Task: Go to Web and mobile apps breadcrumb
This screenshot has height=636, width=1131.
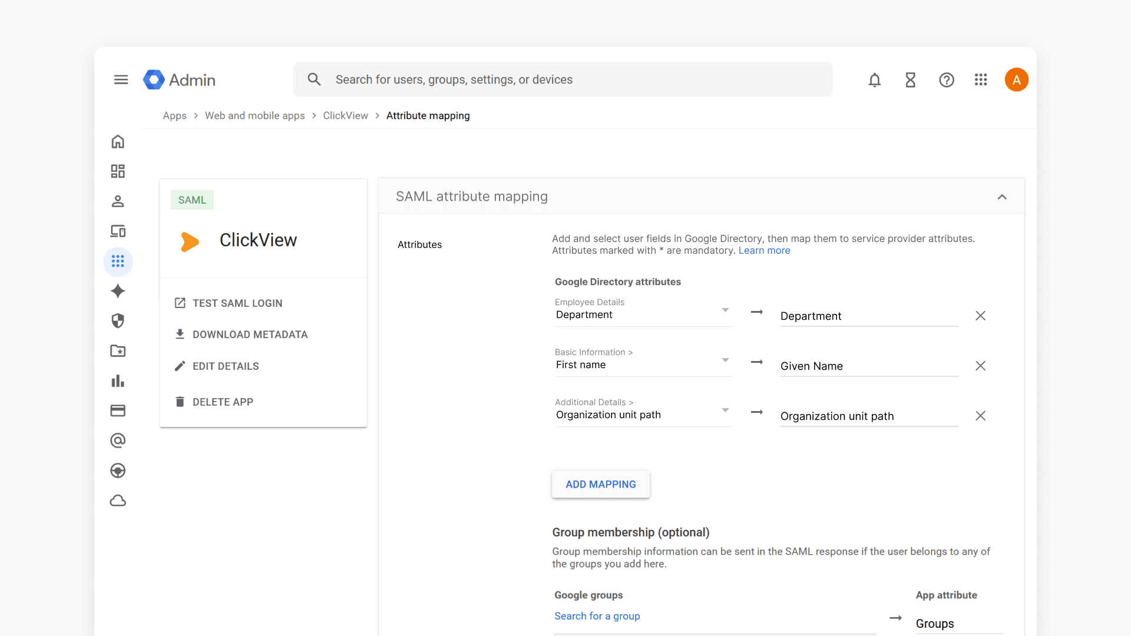Action: tap(255, 116)
